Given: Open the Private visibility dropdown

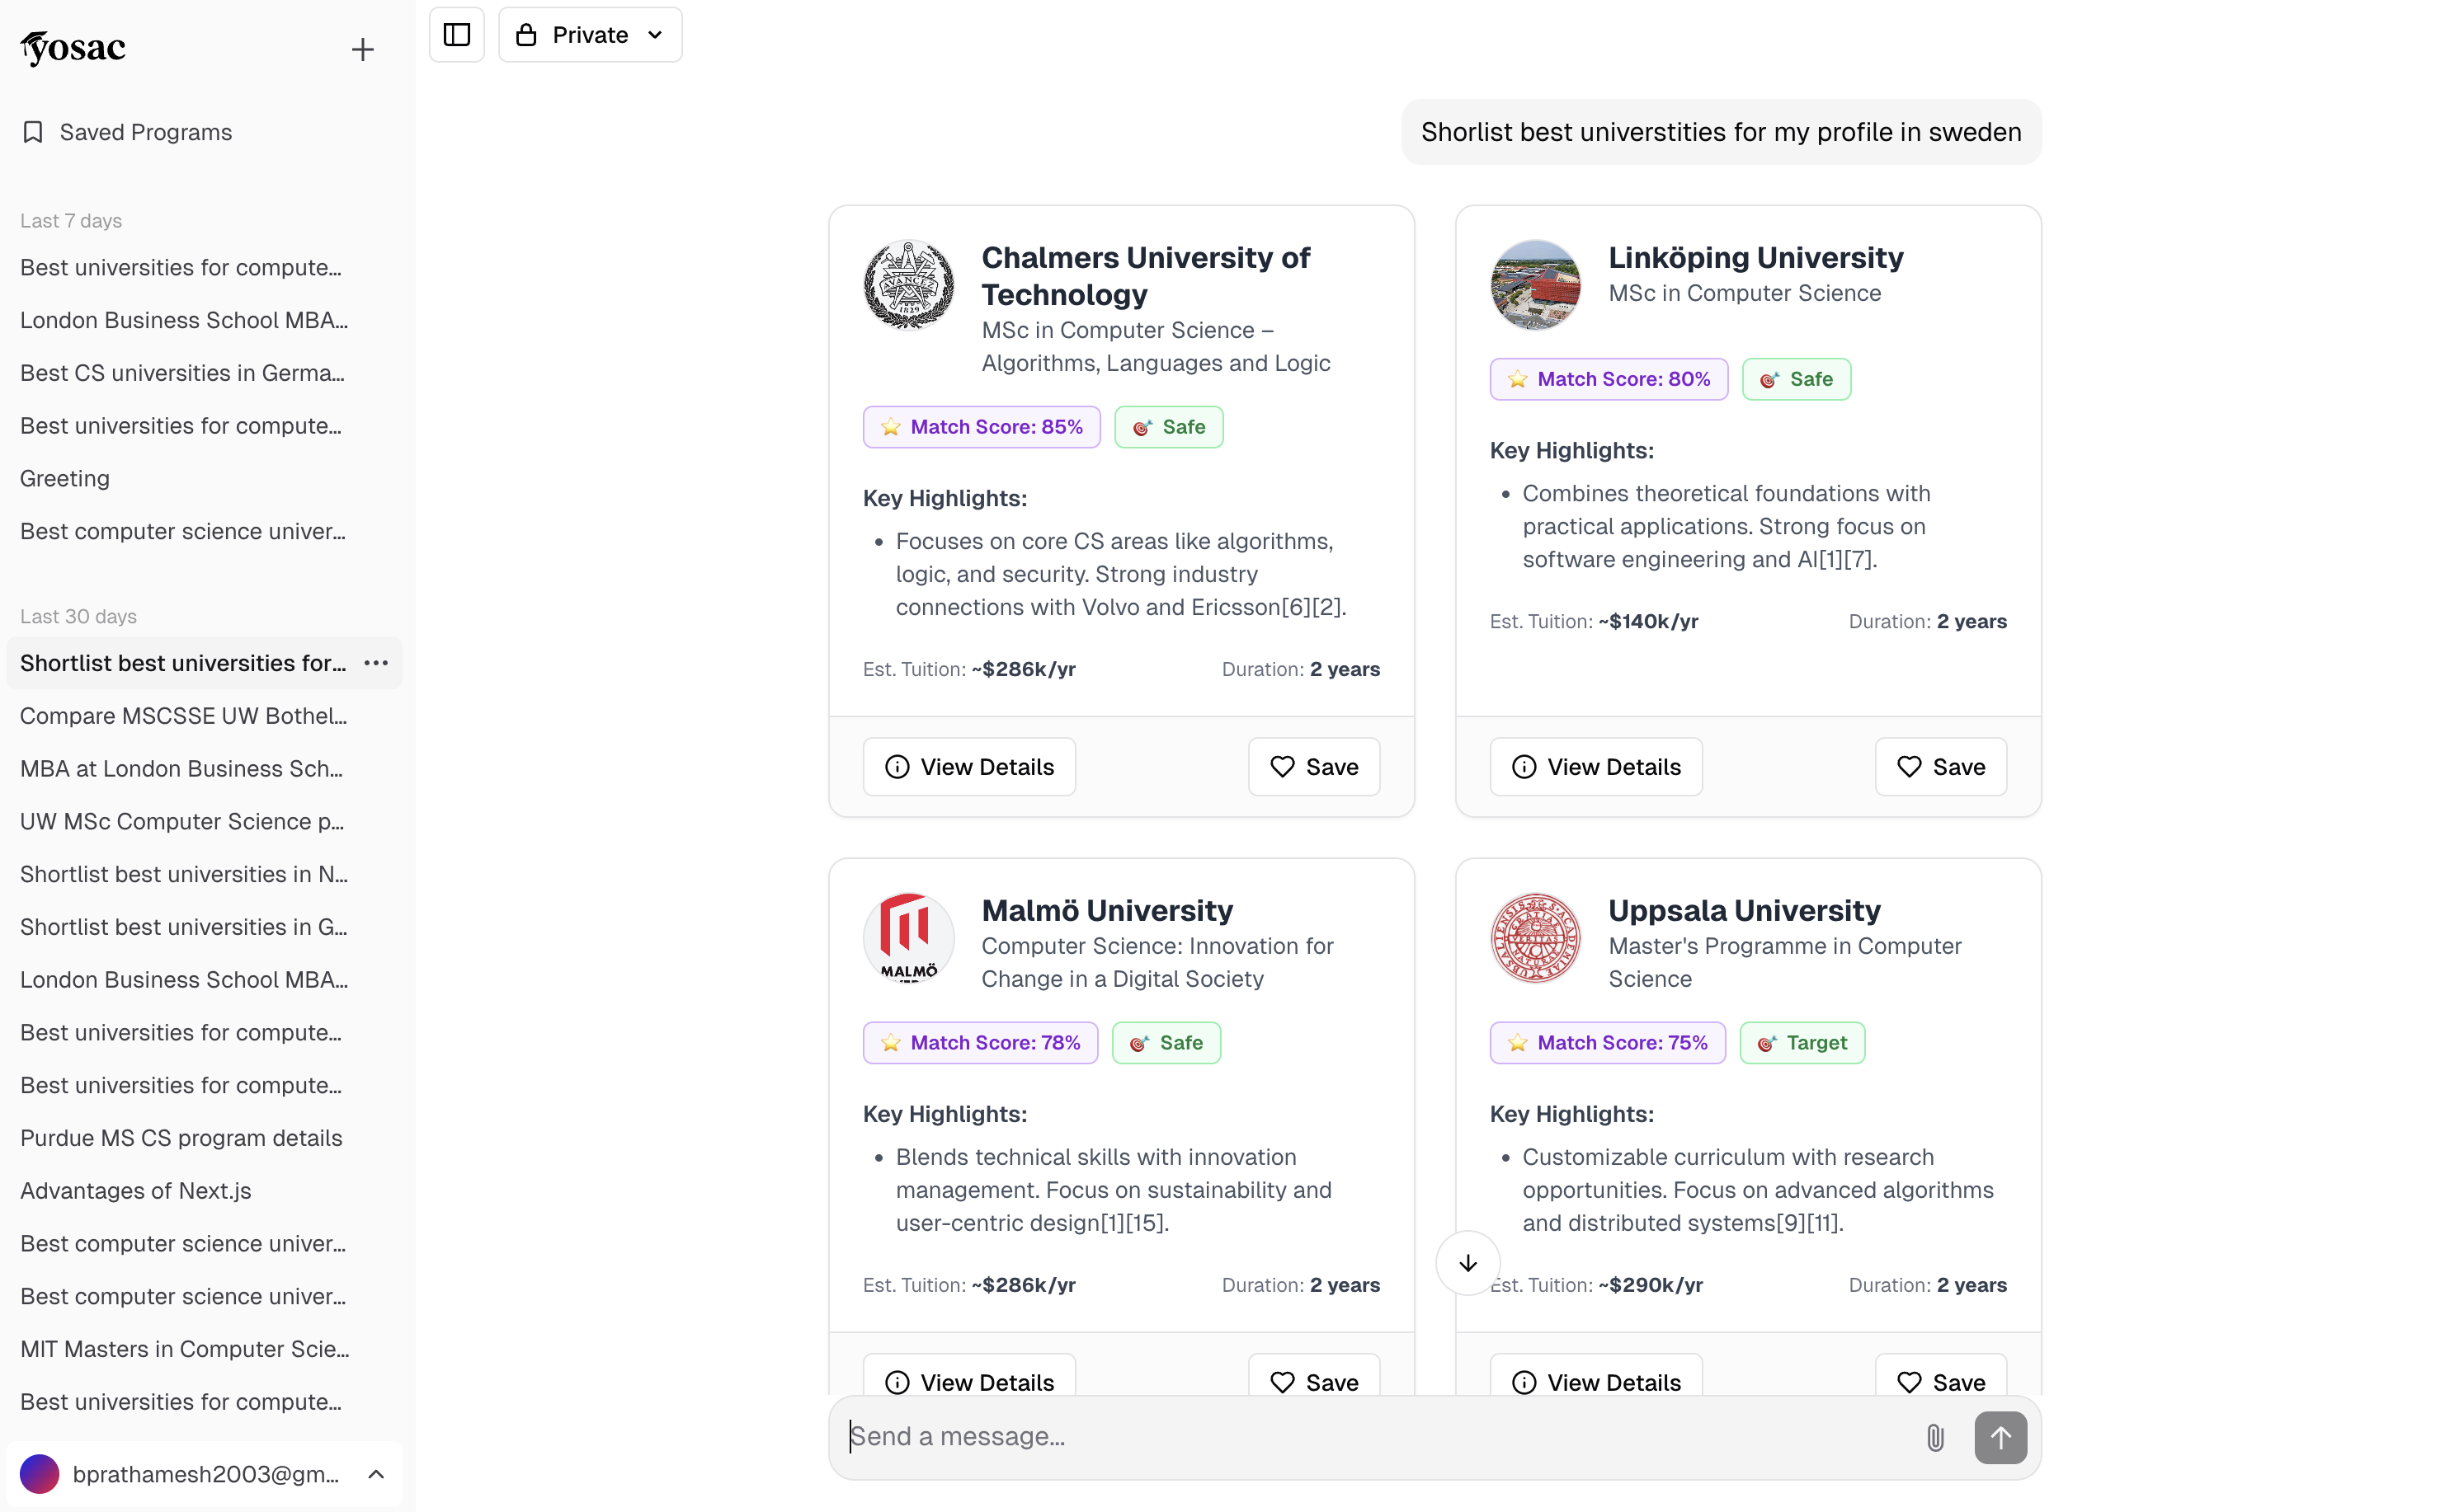Looking at the screenshot, I should 591,35.
